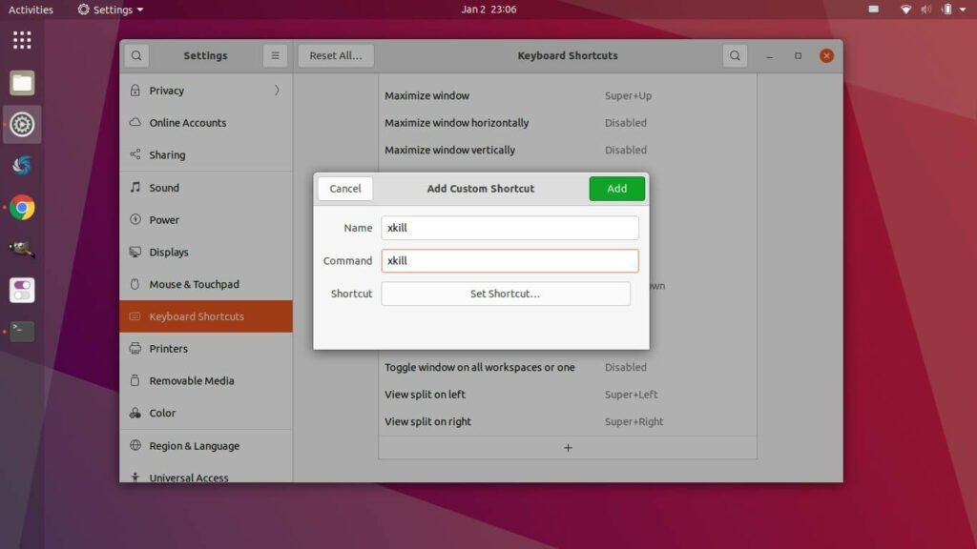Open the Settings menu in the top bar
This screenshot has width=977, height=549.
pyautogui.click(x=108, y=10)
